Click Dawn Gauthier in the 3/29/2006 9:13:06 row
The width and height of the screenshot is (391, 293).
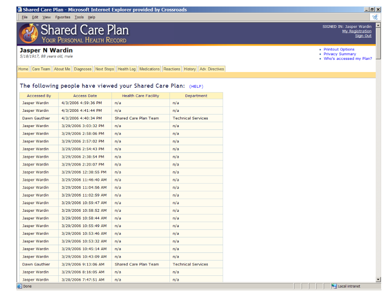(x=36, y=264)
